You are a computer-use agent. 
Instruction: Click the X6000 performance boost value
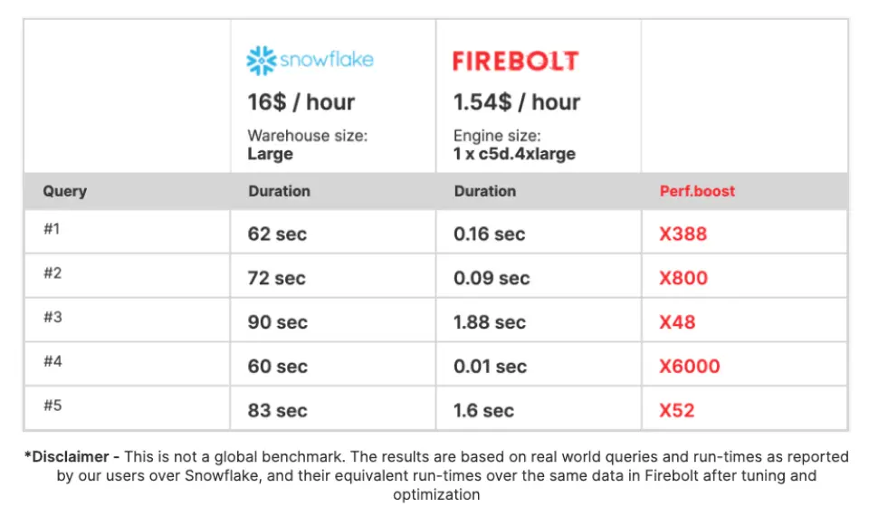tap(689, 367)
